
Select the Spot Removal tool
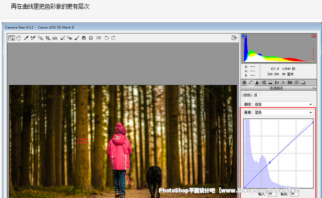(x=63, y=38)
